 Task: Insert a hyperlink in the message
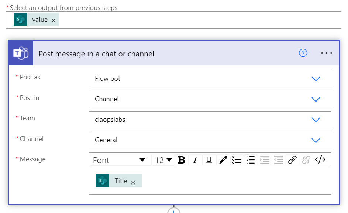coord(292,160)
